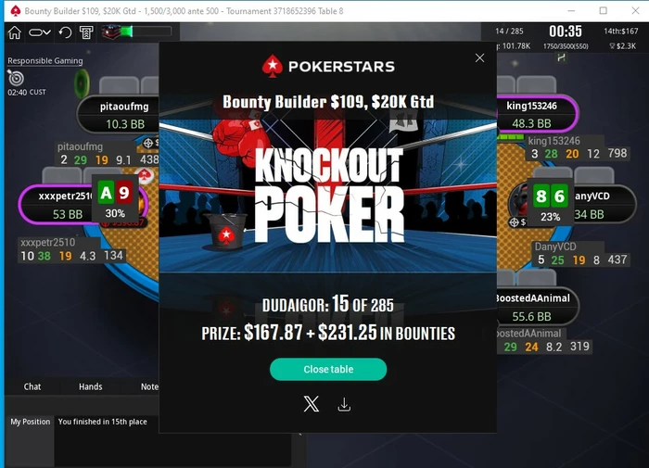Click the green rewards progress bar

click(x=146, y=32)
